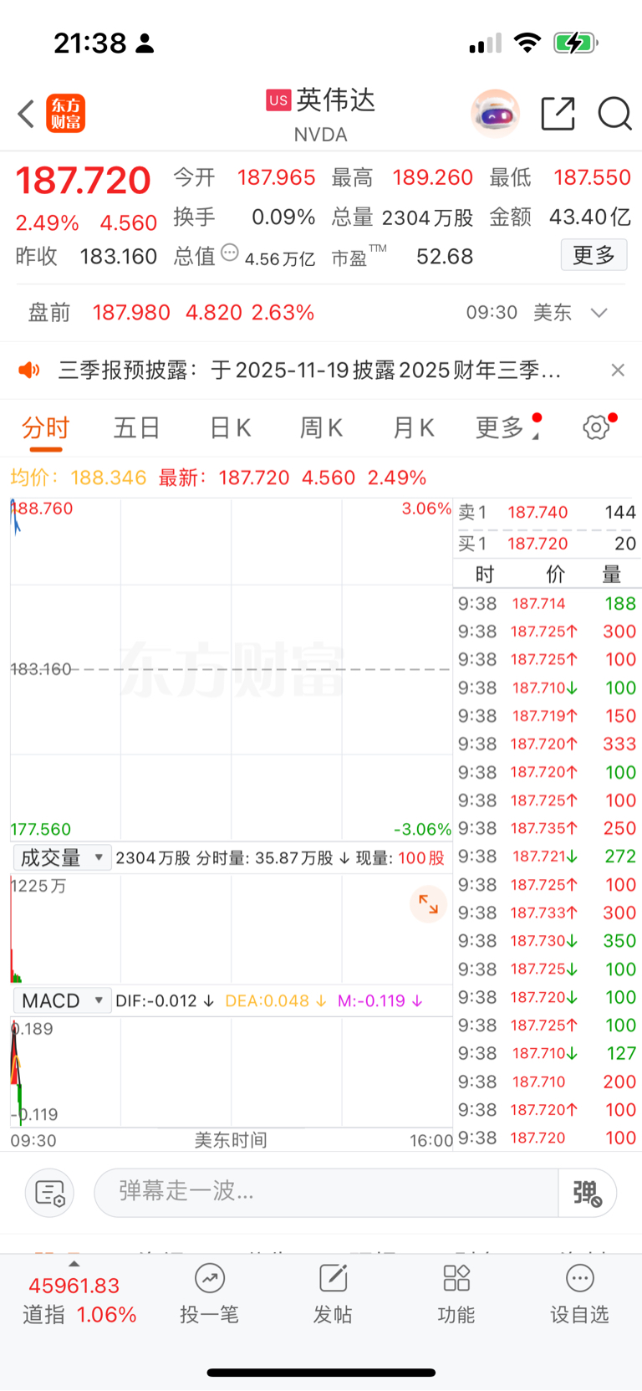Tap 设自选 add to watchlist
Screen dimensions: 642x1391
[579, 1294]
